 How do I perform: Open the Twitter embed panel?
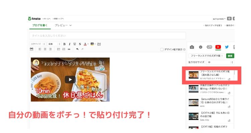point(227,47)
